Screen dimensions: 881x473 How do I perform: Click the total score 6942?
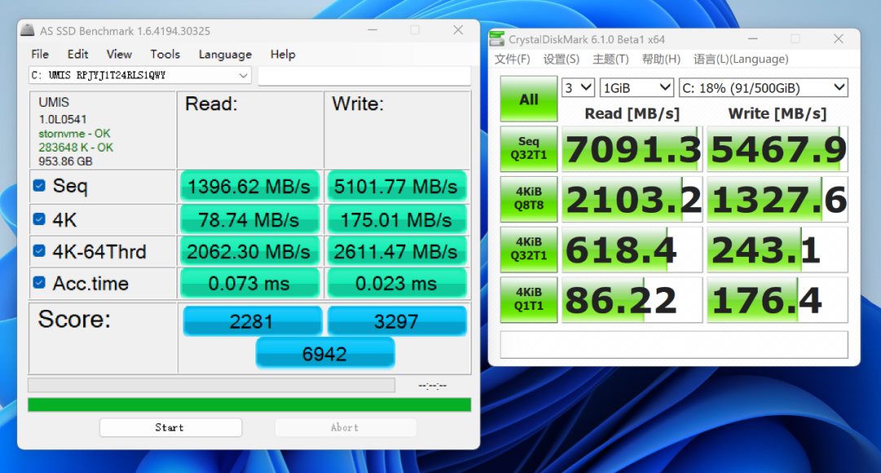tap(325, 354)
